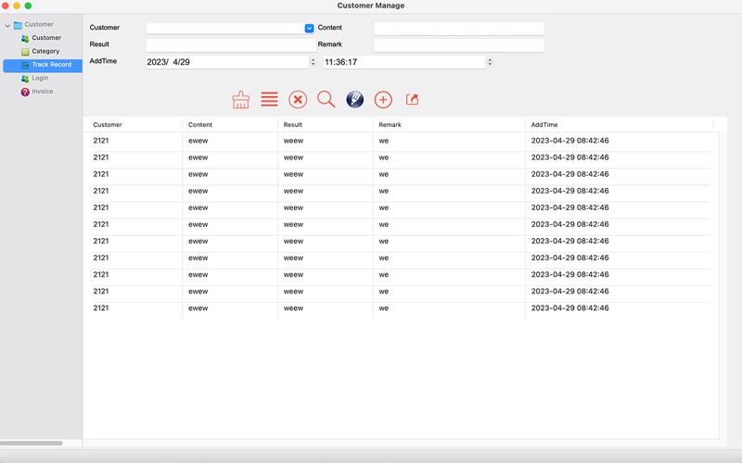Click the red plus add icon
This screenshot has height=463, width=742.
click(x=383, y=100)
